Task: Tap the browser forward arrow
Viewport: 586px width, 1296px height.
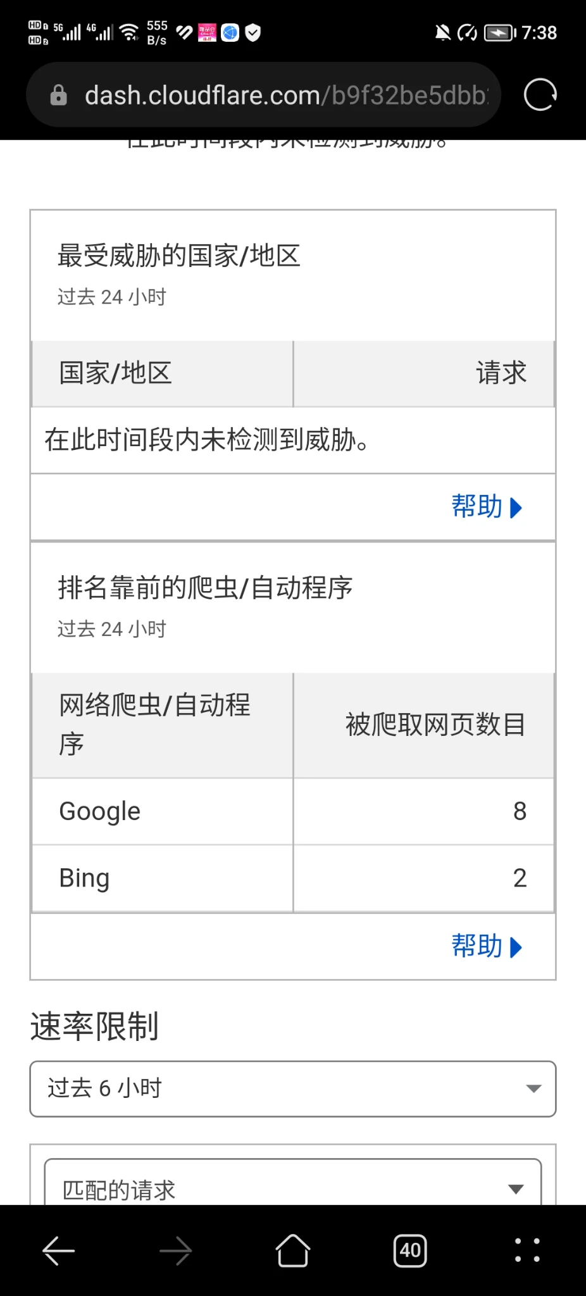Action: tap(175, 1250)
